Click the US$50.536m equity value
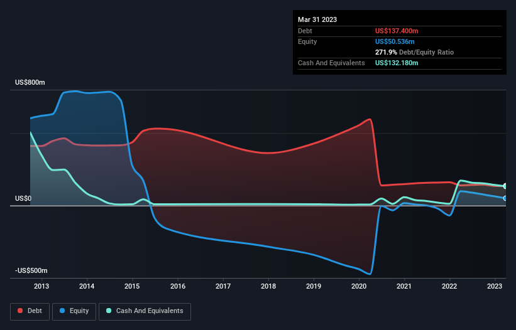This screenshot has width=516, height=330. 395,41
